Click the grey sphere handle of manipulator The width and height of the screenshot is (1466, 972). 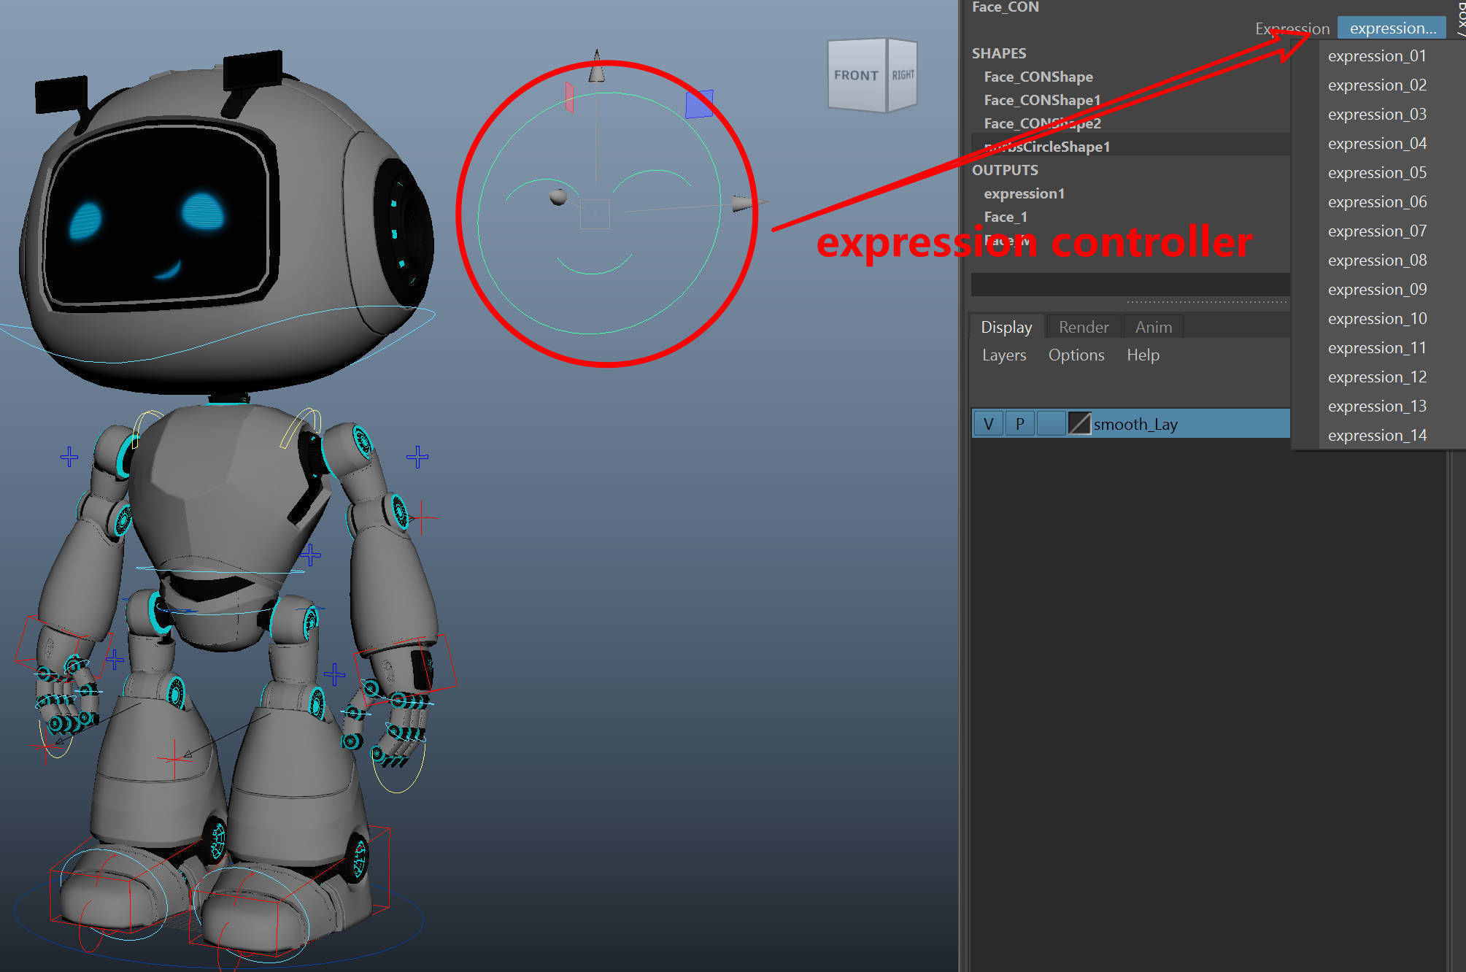pos(558,197)
